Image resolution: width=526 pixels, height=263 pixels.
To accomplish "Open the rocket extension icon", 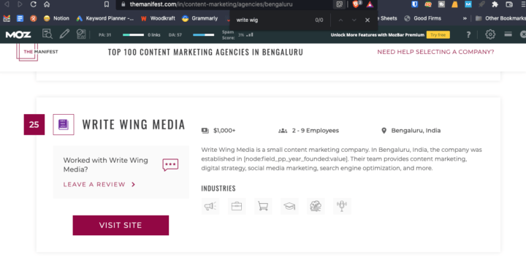I will point(481,4).
